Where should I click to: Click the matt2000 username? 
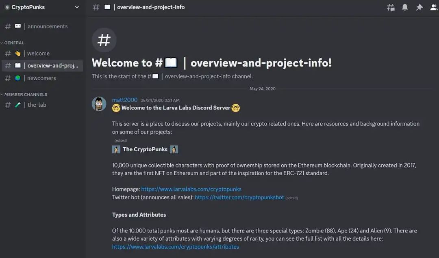[x=125, y=100]
